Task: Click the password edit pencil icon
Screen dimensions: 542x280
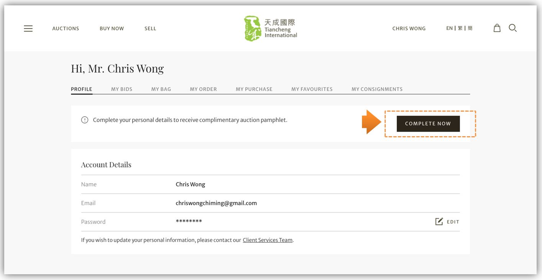Action: [439, 221]
